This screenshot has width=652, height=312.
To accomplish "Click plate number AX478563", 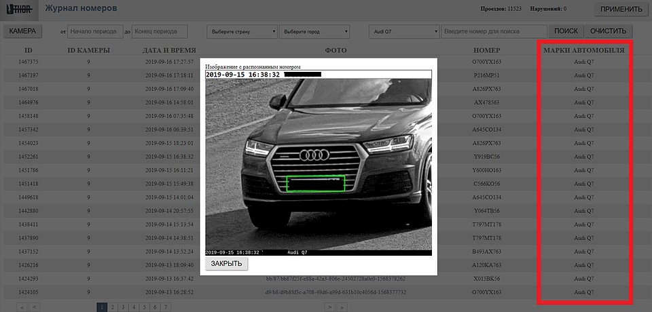I will click(x=486, y=102).
